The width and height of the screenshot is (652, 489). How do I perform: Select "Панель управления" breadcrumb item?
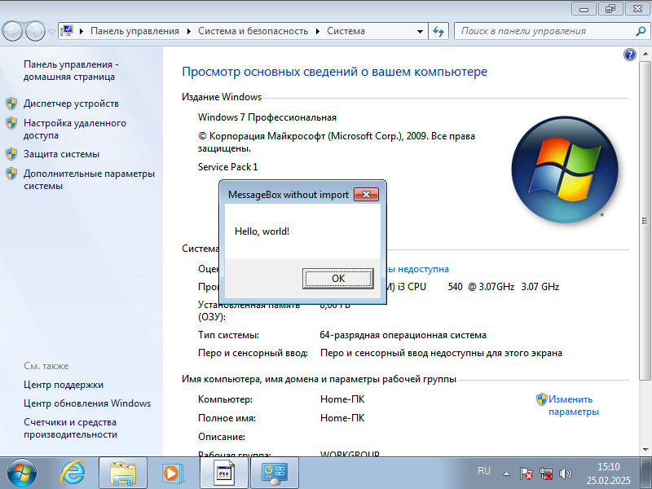click(x=134, y=31)
